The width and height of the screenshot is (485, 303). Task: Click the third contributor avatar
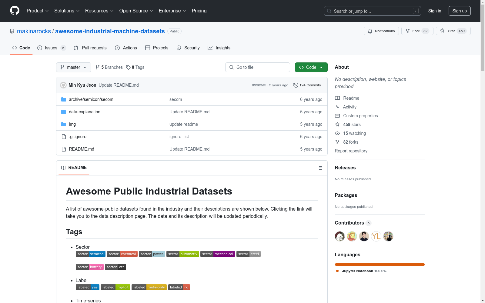pyautogui.click(x=364, y=236)
